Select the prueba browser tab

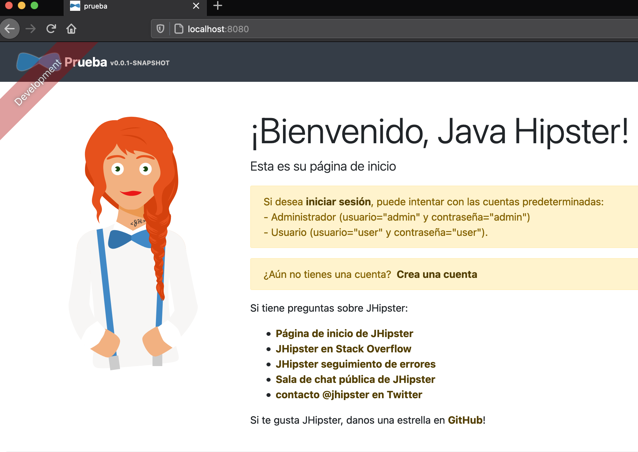click(x=135, y=8)
